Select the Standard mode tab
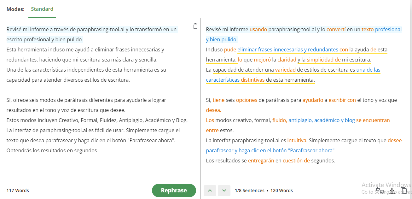The height and width of the screenshot is (199, 412). (x=42, y=9)
